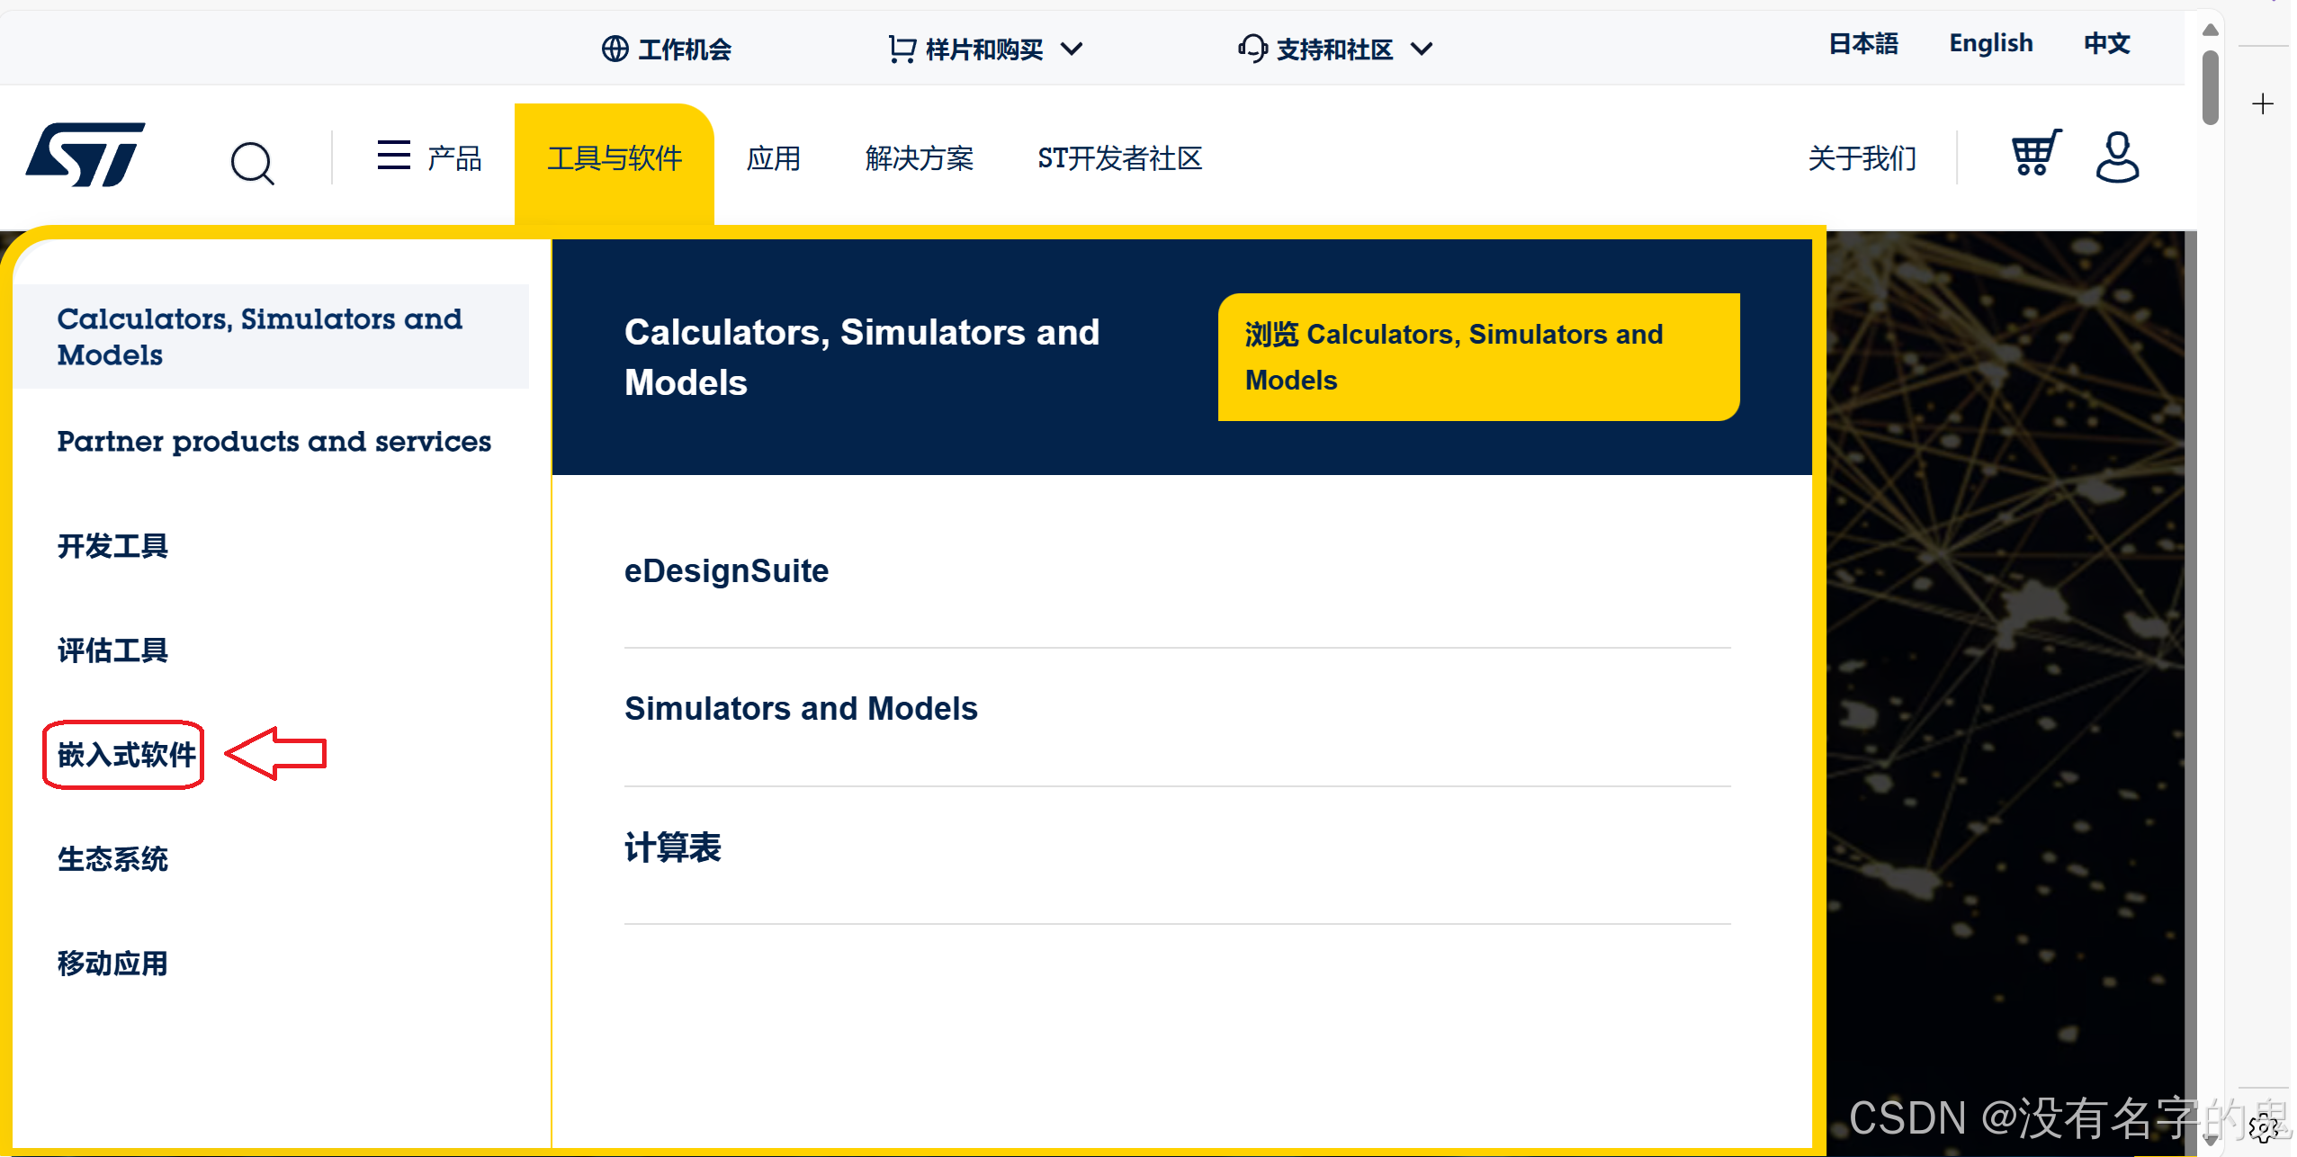Open the 关于我们 menu

coord(1862,158)
